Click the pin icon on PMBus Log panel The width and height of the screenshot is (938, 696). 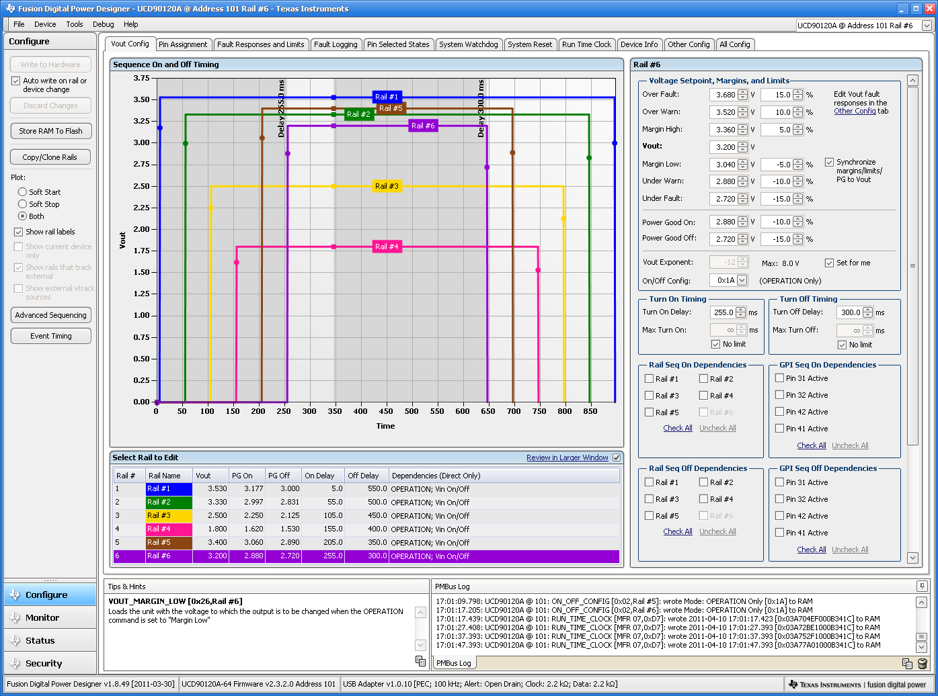tap(922, 586)
